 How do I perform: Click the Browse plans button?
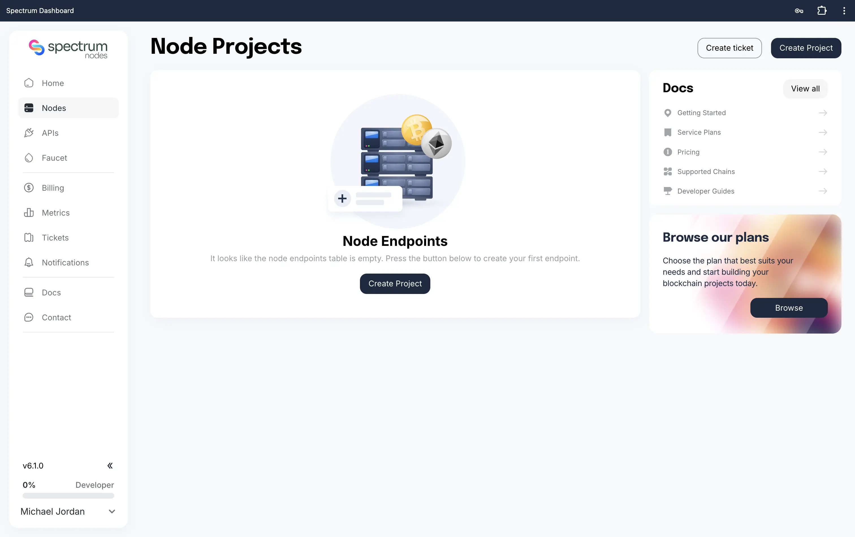coord(789,308)
